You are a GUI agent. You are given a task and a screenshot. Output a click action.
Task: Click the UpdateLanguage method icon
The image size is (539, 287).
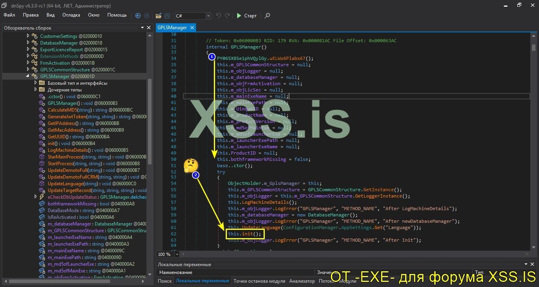point(42,184)
